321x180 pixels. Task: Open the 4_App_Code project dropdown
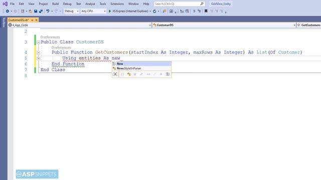pos(80,25)
